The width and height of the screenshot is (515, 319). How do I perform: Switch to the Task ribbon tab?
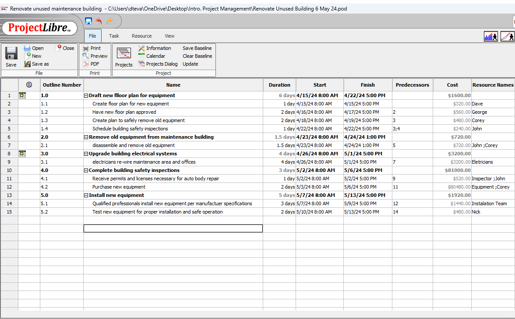click(114, 36)
